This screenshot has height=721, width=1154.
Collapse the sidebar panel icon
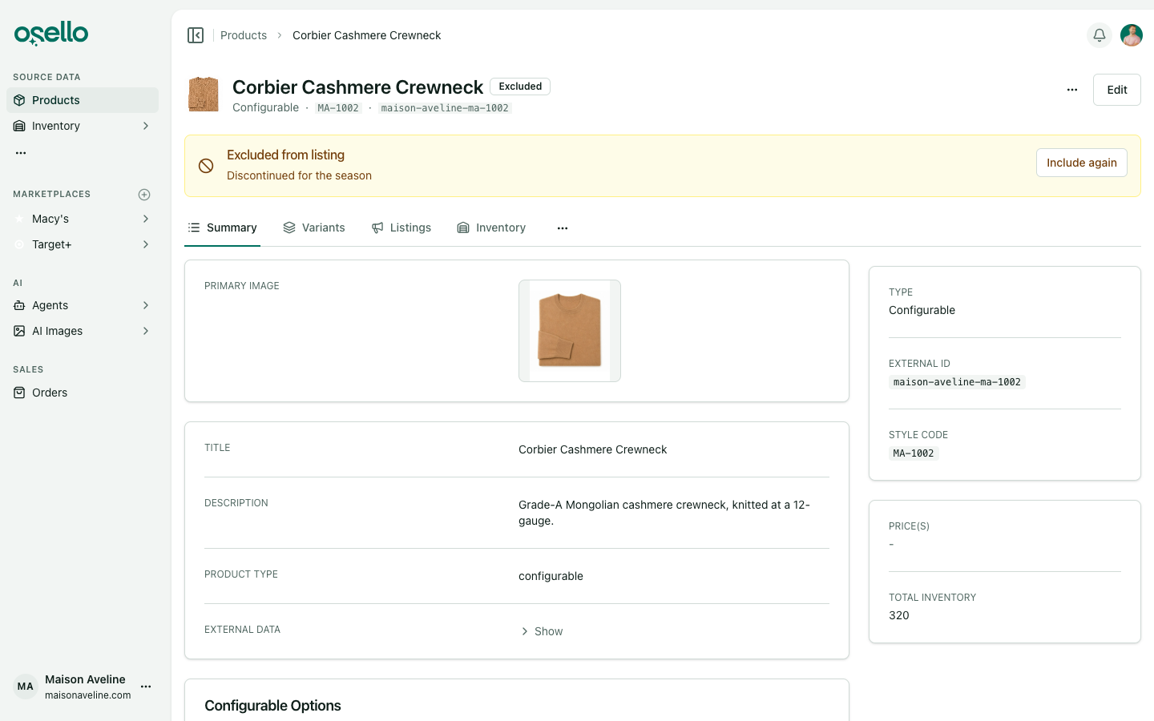pyautogui.click(x=196, y=35)
